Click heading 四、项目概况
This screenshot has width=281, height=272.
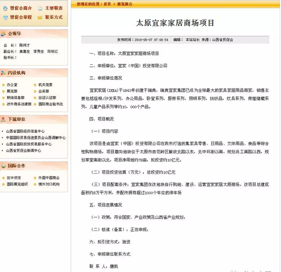click(x=101, y=119)
